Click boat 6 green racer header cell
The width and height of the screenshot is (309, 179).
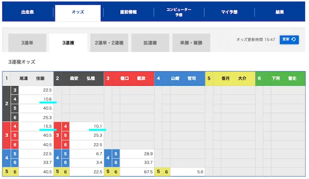point(281,78)
